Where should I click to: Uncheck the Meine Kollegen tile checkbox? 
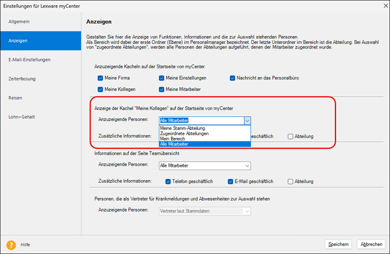click(x=100, y=89)
